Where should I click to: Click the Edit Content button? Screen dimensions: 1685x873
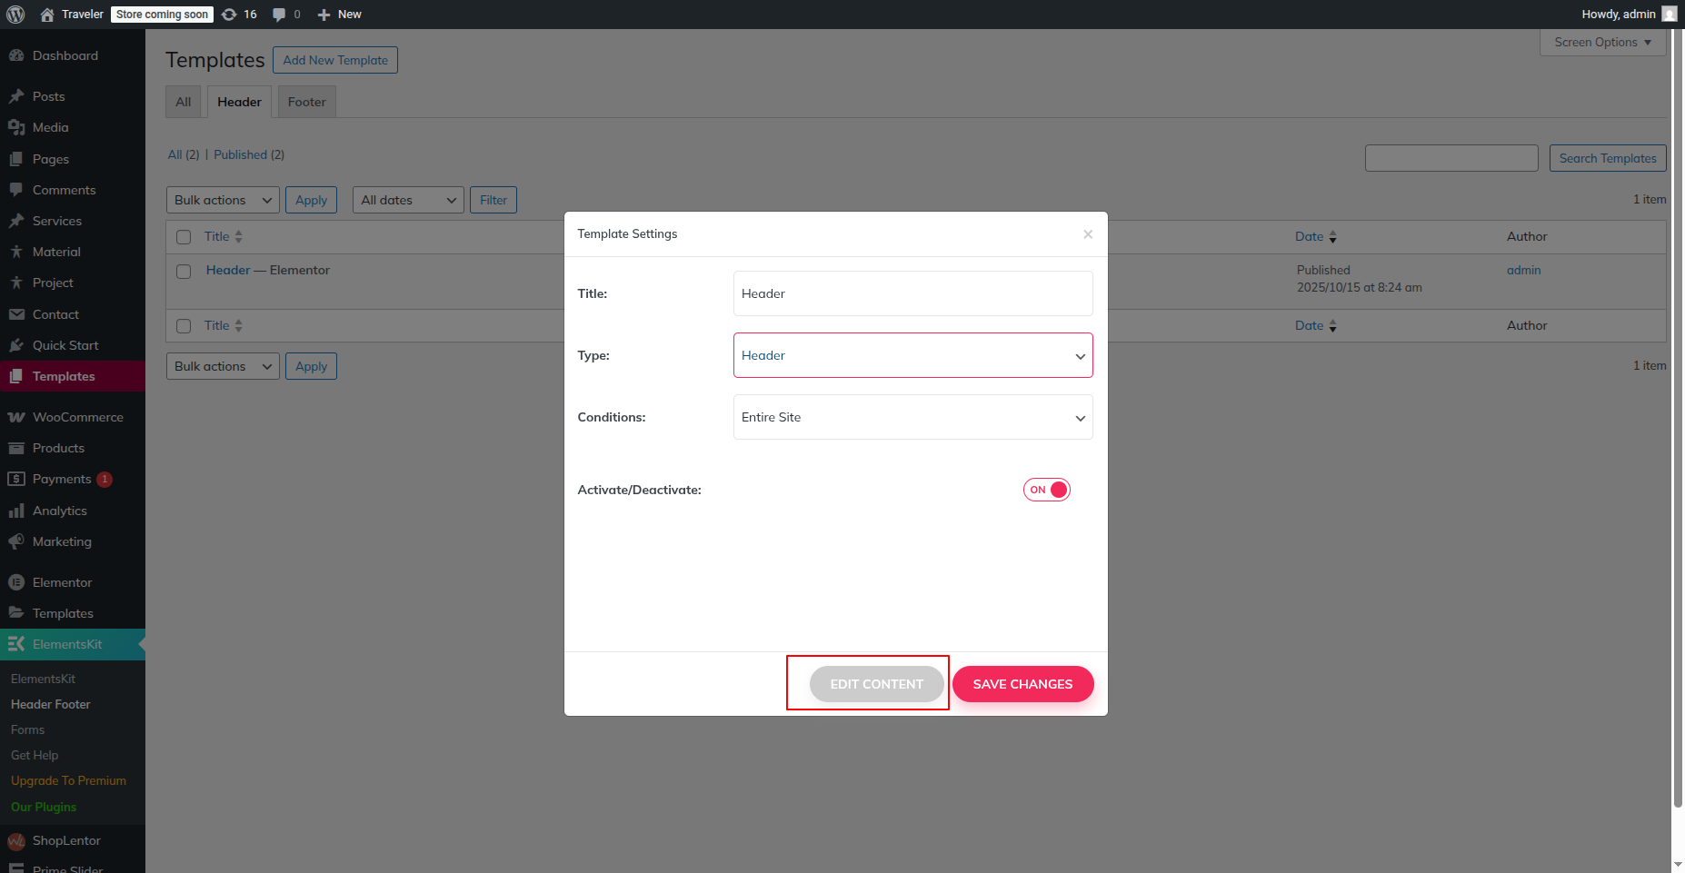(x=876, y=684)
